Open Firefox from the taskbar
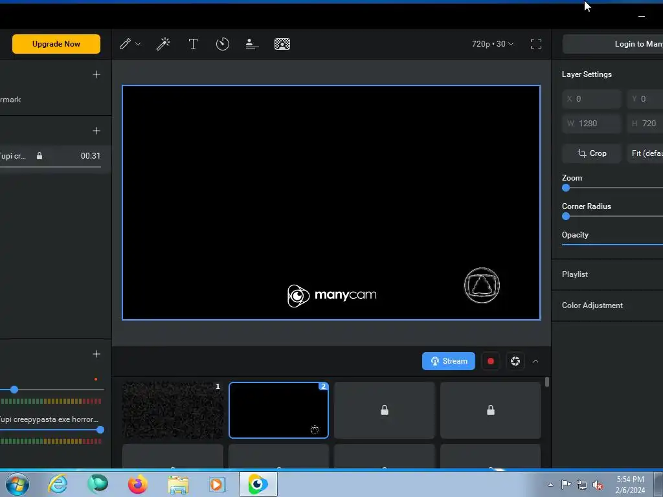 (x=138, y=484)
